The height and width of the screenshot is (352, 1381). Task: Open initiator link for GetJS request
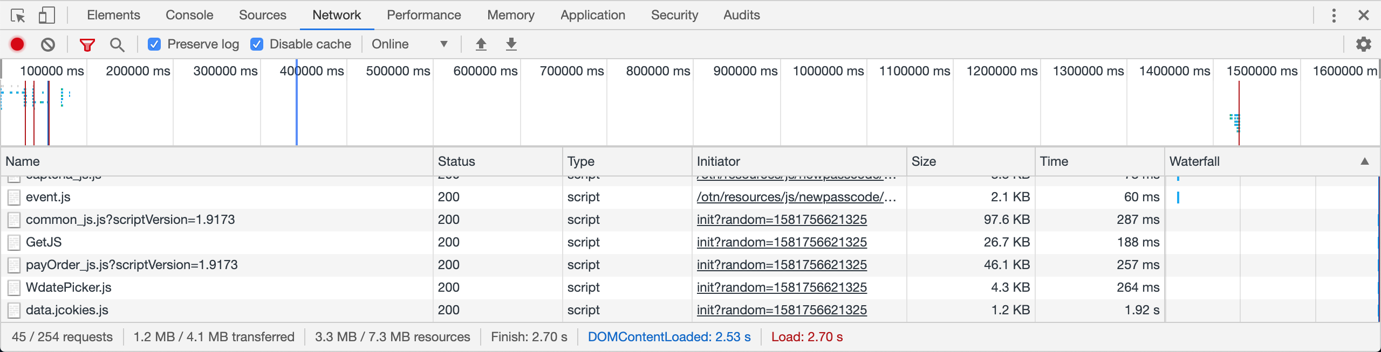coord(781,242)
